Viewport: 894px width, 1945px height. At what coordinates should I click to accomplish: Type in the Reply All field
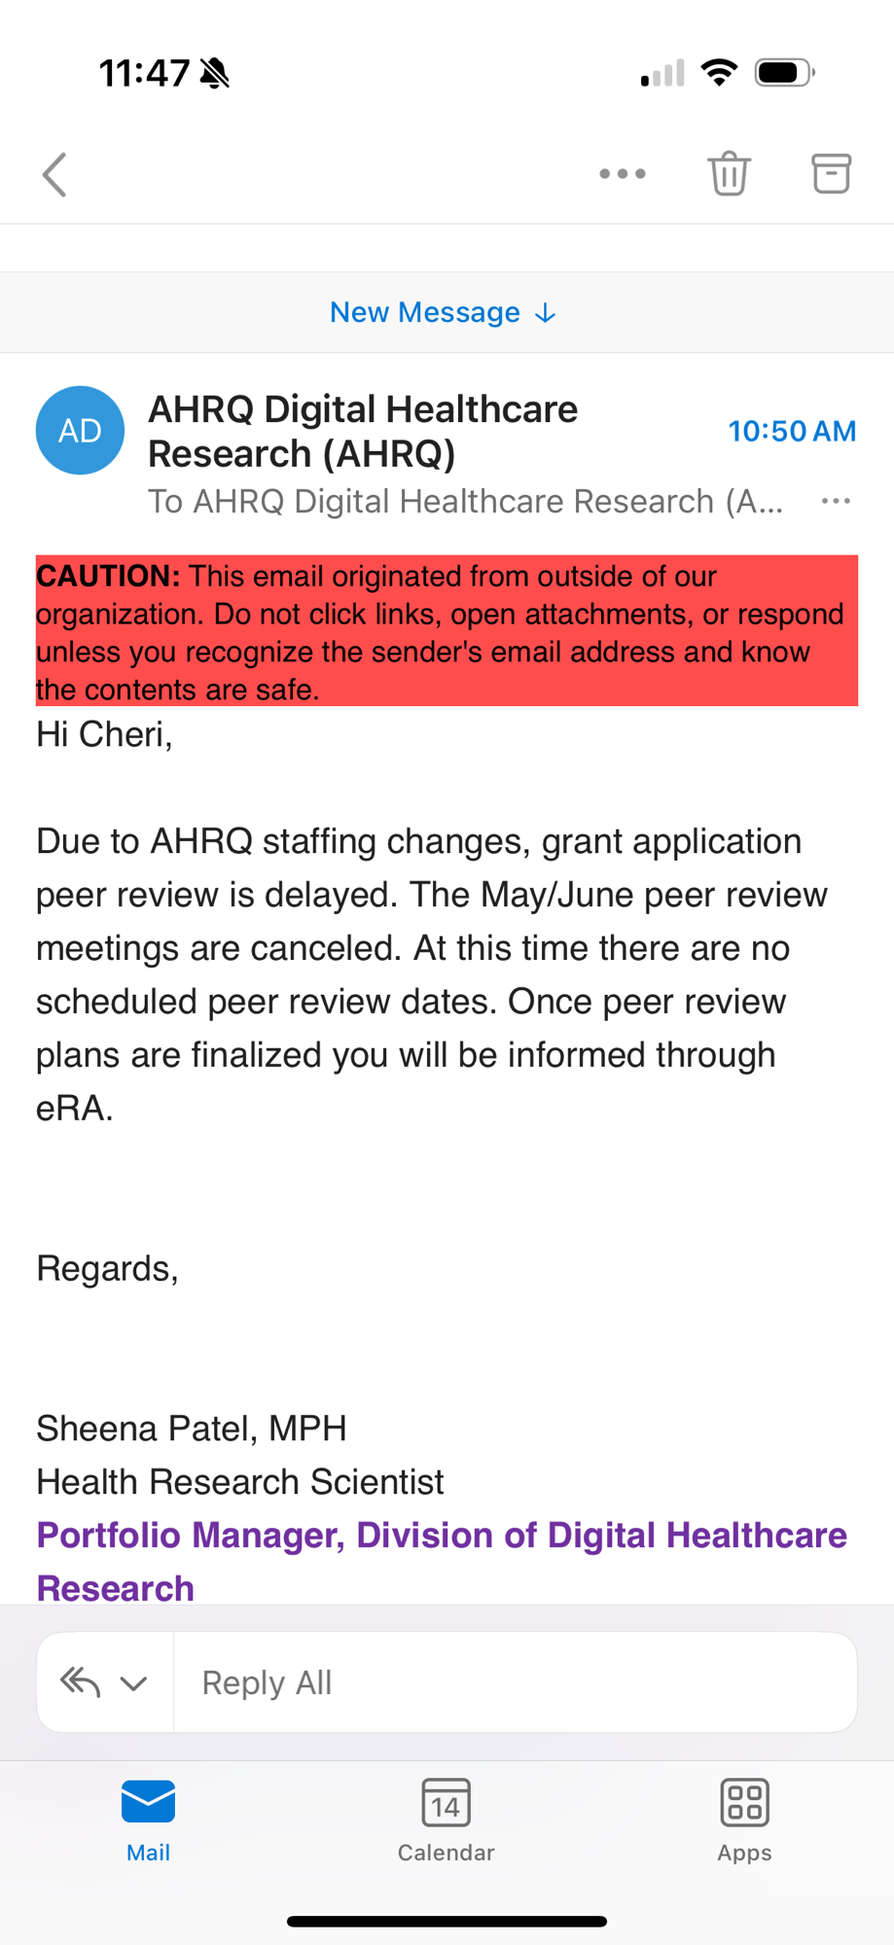(516, 1682)
